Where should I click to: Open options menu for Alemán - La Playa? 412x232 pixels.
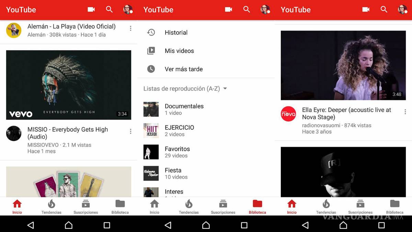130,29
